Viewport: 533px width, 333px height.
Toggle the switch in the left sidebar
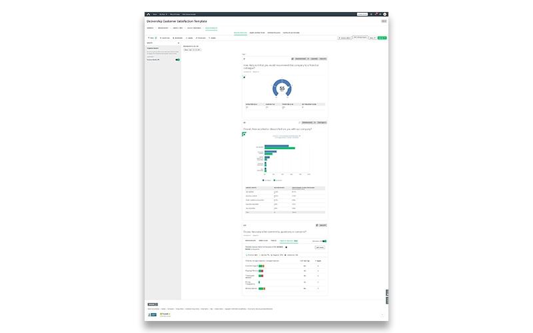177,60
